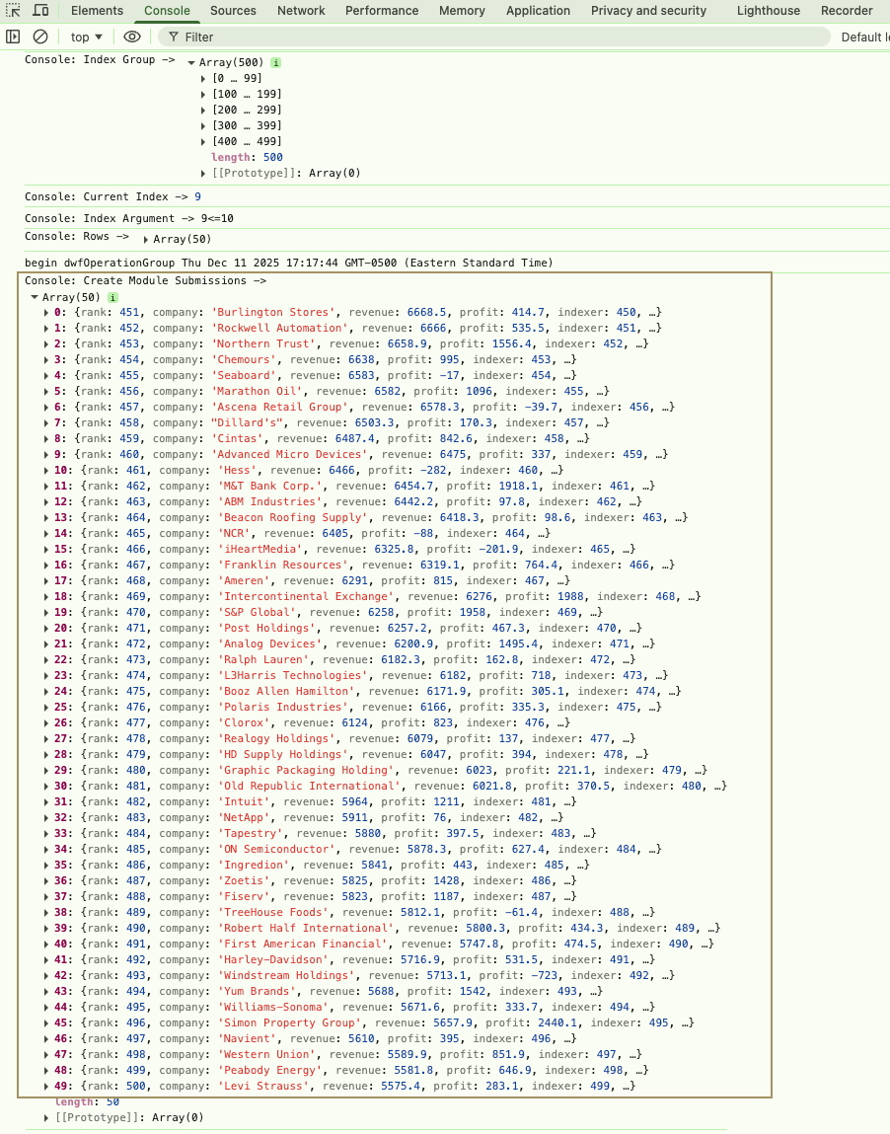This screenshot has height=1134, width=890.
Task: Click the filter funnel icon
Action: (x=173, y=37)
